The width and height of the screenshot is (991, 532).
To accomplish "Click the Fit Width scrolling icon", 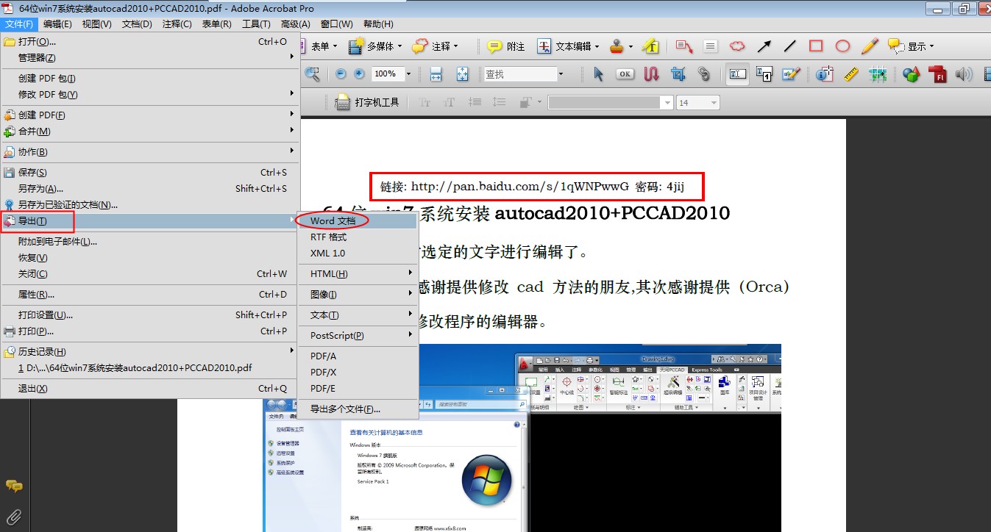I will pos(436,74).
